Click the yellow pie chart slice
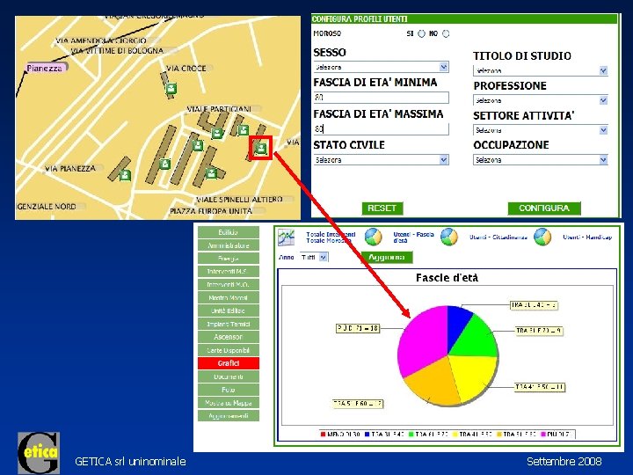This screenshot has width=633, height=475. pos(475,376)
